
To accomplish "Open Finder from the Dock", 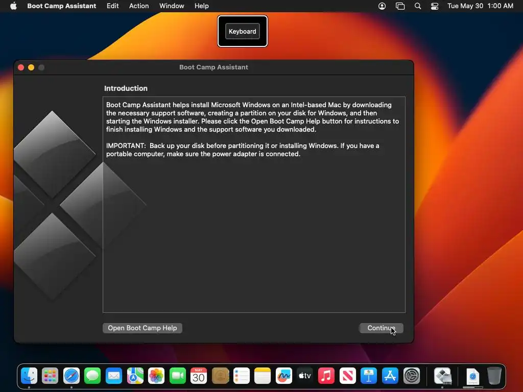I will pos(29,376).
